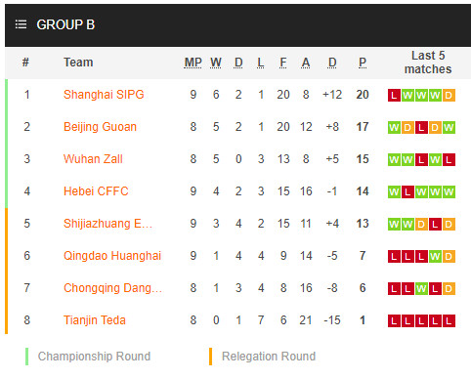This screenshot has height=379, width=471.
Task: Click Shanghai SIPG's red L result badge
Action: tap(394, 96)
